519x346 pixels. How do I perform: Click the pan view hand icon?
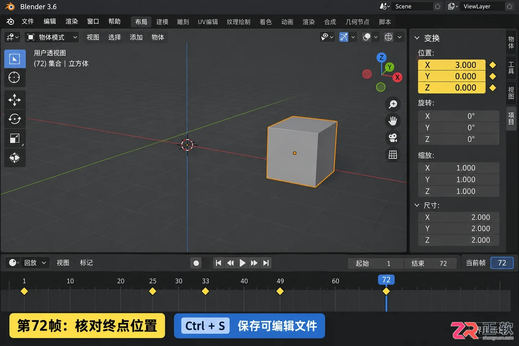click(393, 121)
